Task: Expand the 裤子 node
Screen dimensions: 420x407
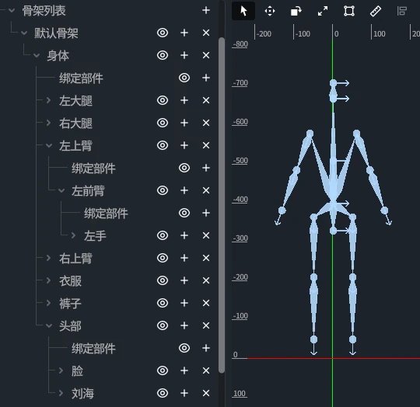Action: [48, 303]
